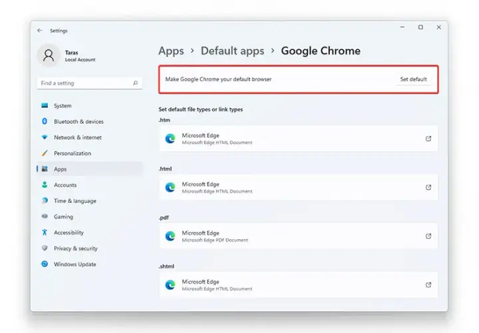Click the Edge logo in .html row
This screenshot has height=333, width=479.
click(x=170, y=187)
